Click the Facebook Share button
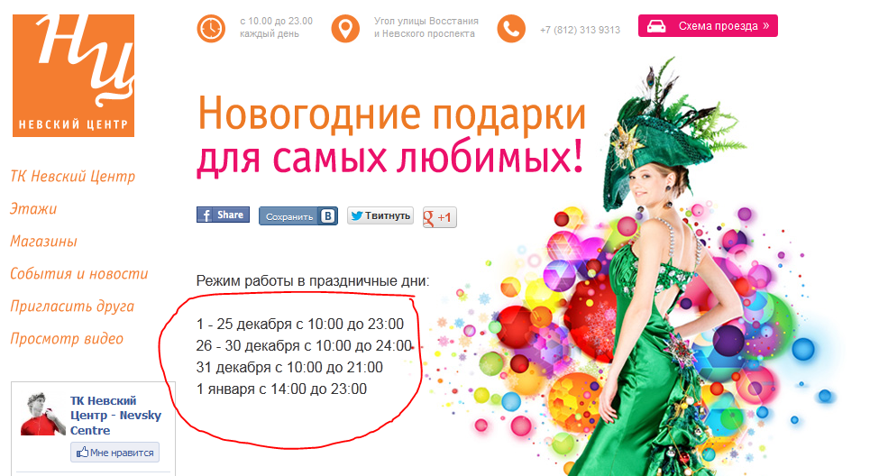Screen dimensions: 888x476 [x=224, y=215]
